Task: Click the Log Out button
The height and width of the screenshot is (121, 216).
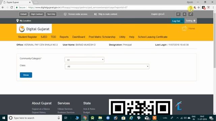Action: (178, 21)
